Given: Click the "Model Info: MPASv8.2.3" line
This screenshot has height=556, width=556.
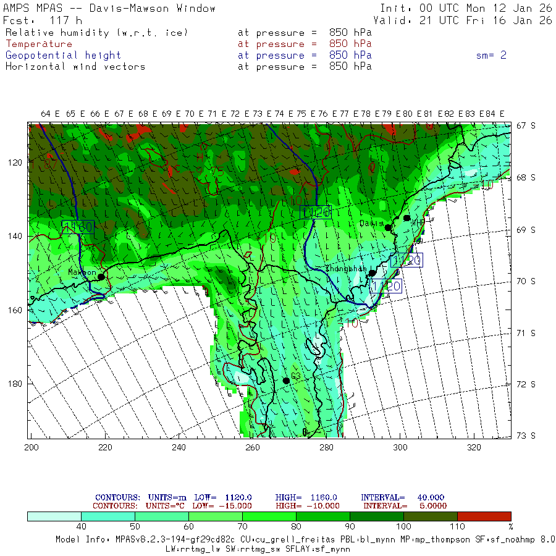Looking at the screenshot, I should pyautogui.click(x=305, y=540).
